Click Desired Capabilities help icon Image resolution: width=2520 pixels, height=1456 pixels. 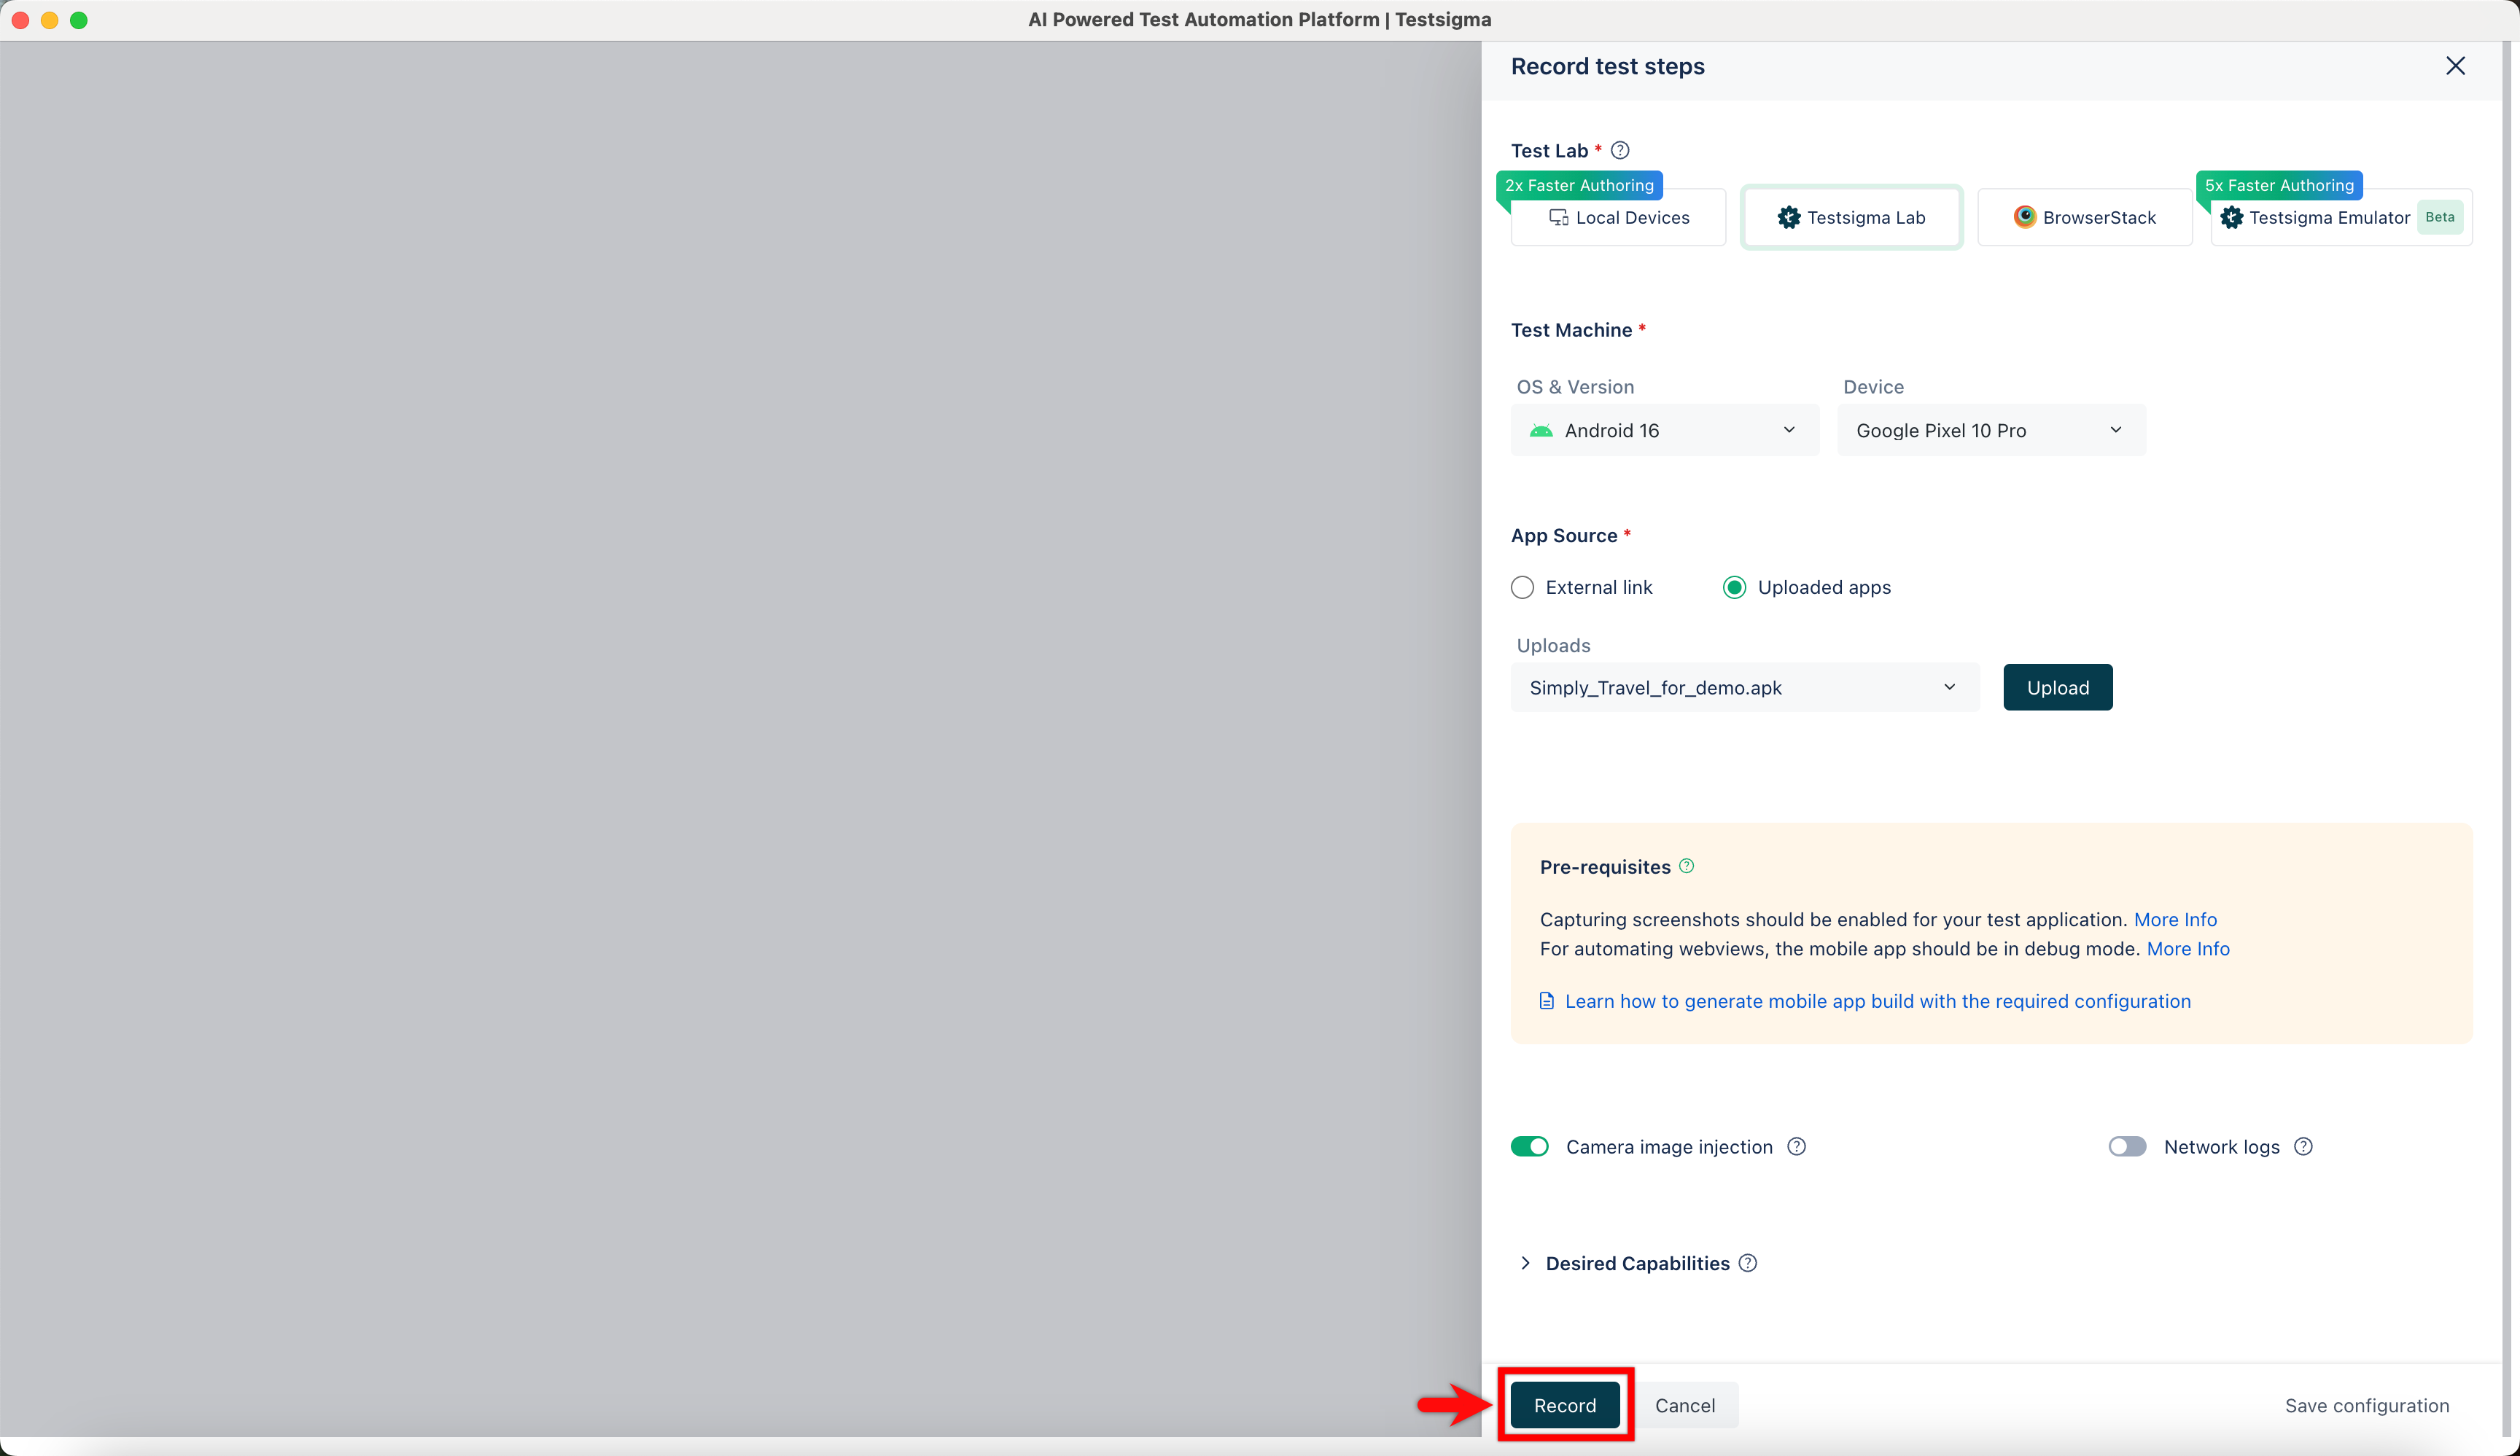1747,1263
